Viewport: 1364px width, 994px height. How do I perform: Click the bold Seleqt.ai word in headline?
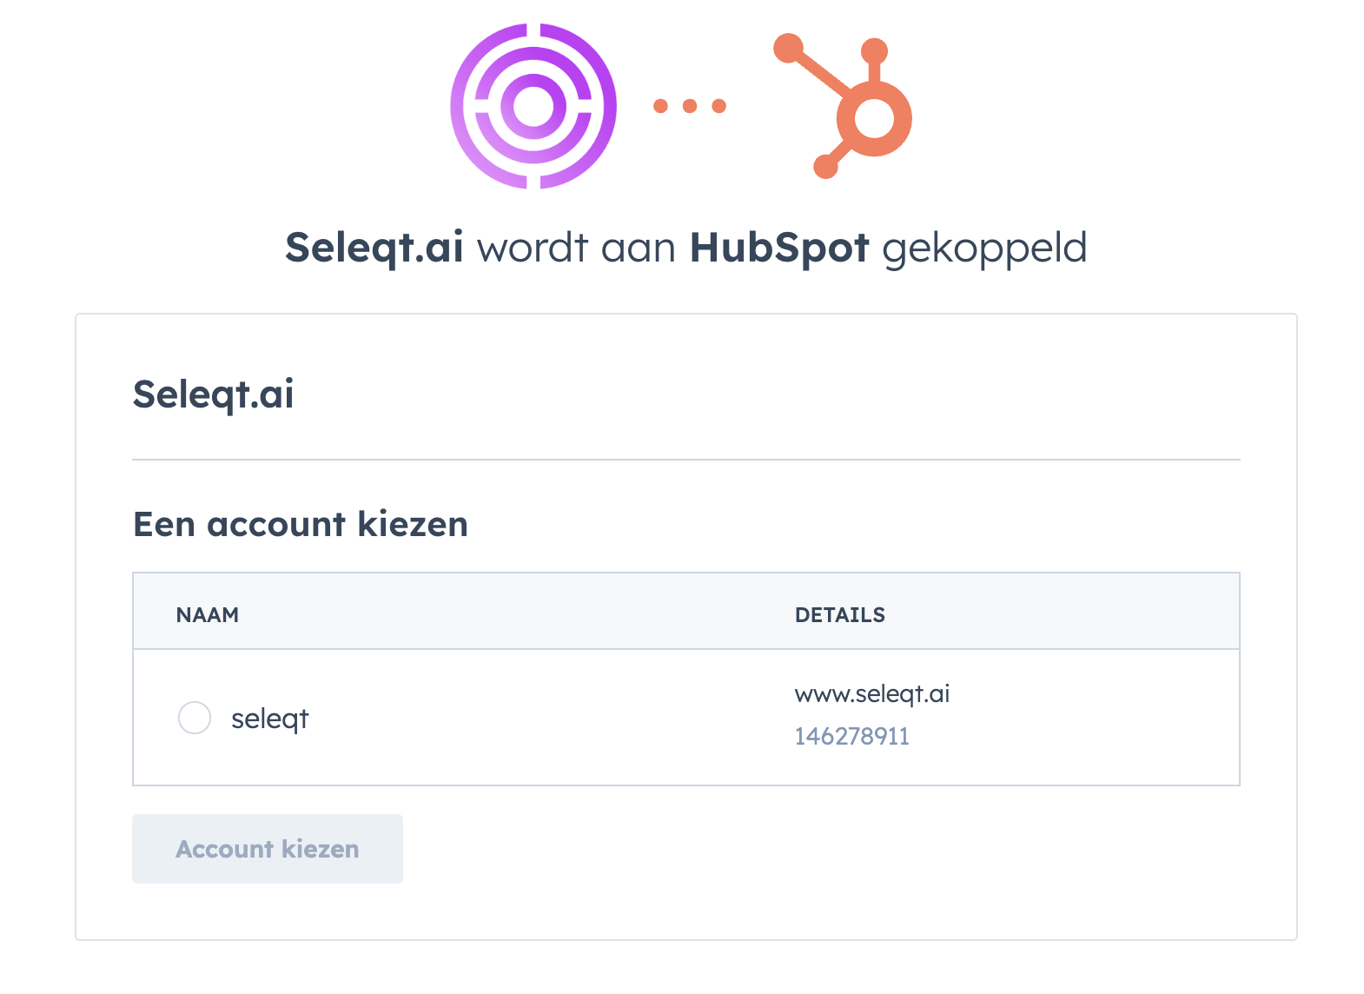tap(374, 248)
